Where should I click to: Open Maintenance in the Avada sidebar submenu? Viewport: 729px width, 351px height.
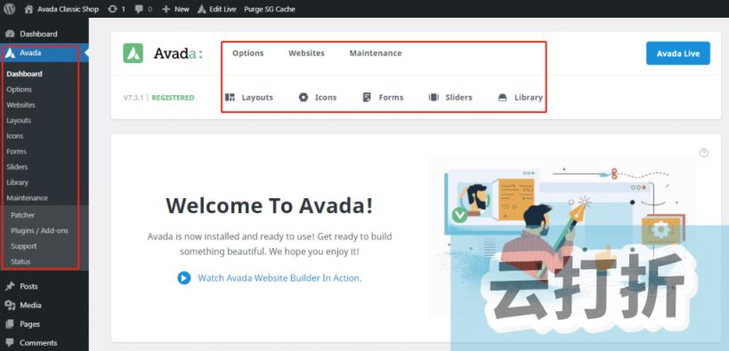(27, 198)
